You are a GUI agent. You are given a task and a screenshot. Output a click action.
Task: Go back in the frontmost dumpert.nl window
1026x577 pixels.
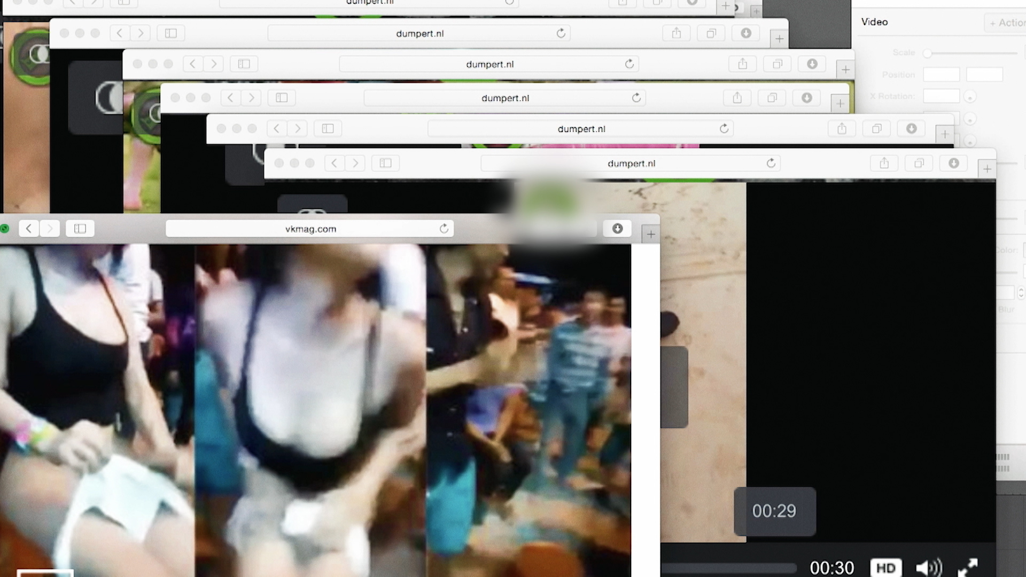click(335, 163)
